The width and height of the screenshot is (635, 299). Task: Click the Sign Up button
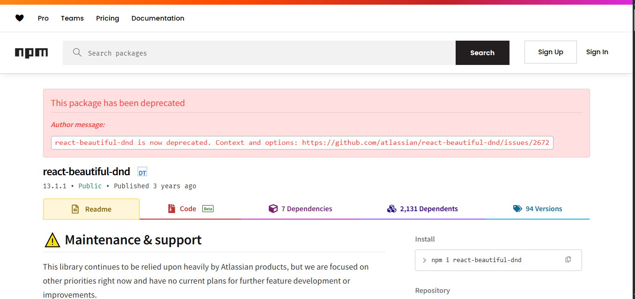pyautogui.click(x=551, y=52)
